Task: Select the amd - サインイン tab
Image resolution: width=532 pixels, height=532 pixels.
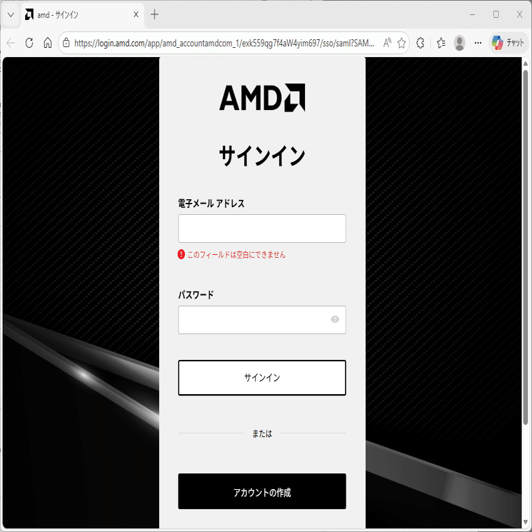Action: pos(82,15)
